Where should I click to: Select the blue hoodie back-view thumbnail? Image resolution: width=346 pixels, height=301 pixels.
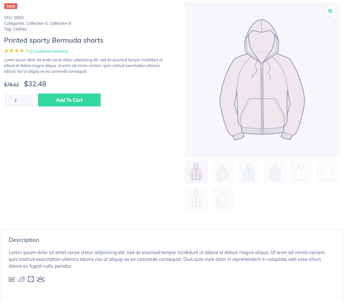click(275, 172)
